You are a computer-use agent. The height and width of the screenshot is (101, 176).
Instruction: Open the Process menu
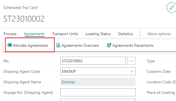(x=10, y=34)
